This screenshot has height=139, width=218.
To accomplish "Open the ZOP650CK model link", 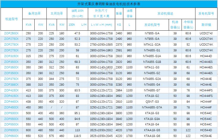I will click(x=12, y=136).
